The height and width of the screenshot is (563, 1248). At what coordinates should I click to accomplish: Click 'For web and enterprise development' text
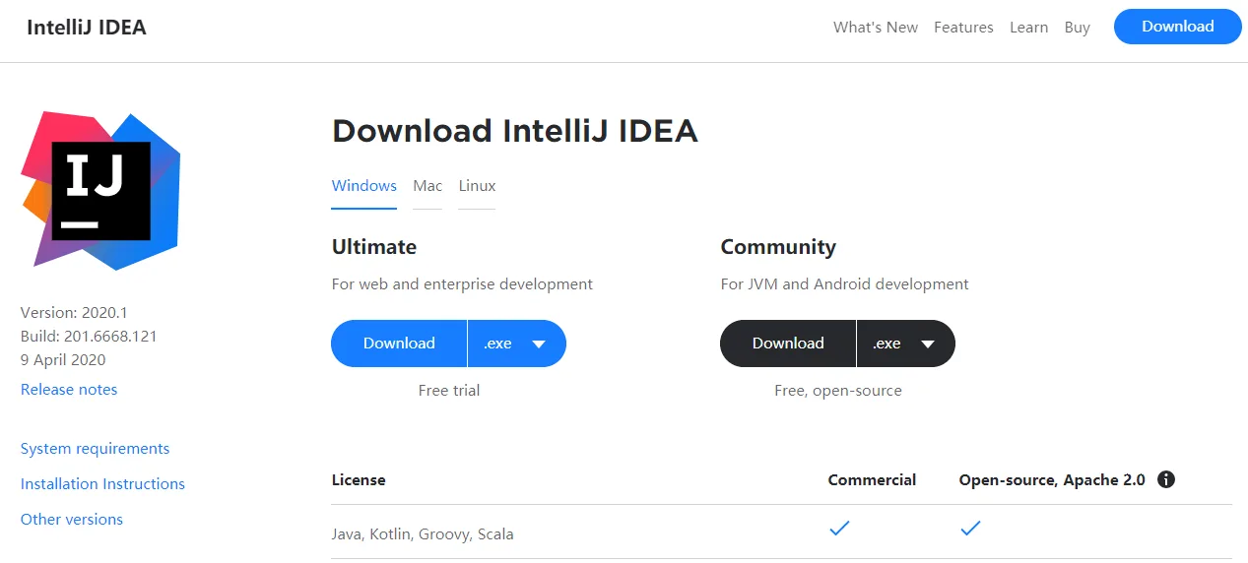coord(462,284)
